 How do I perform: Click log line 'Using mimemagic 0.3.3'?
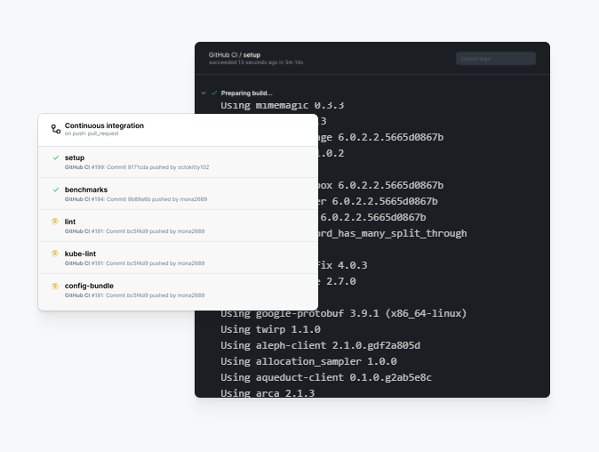[x=283, y=105]
